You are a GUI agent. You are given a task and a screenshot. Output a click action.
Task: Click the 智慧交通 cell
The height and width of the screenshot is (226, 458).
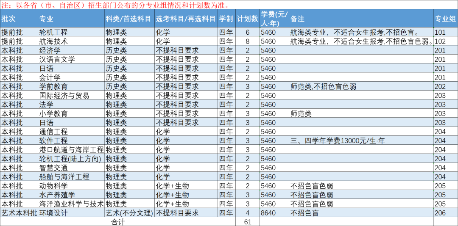tap(71, 168)
